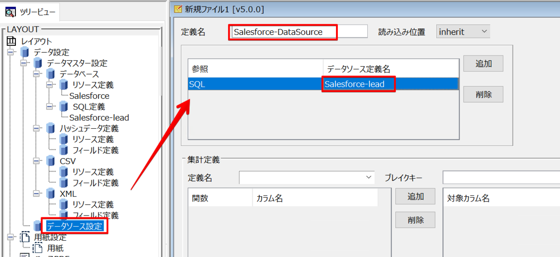Click the LAYOUT panel heading

pyautogui.click(x=22, y=29)
